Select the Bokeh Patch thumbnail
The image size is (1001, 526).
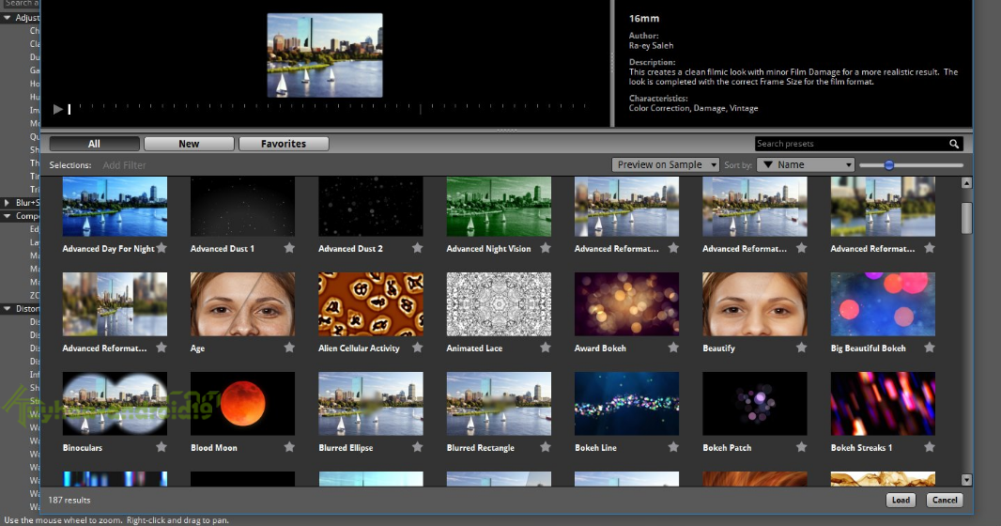coord(755,404)
